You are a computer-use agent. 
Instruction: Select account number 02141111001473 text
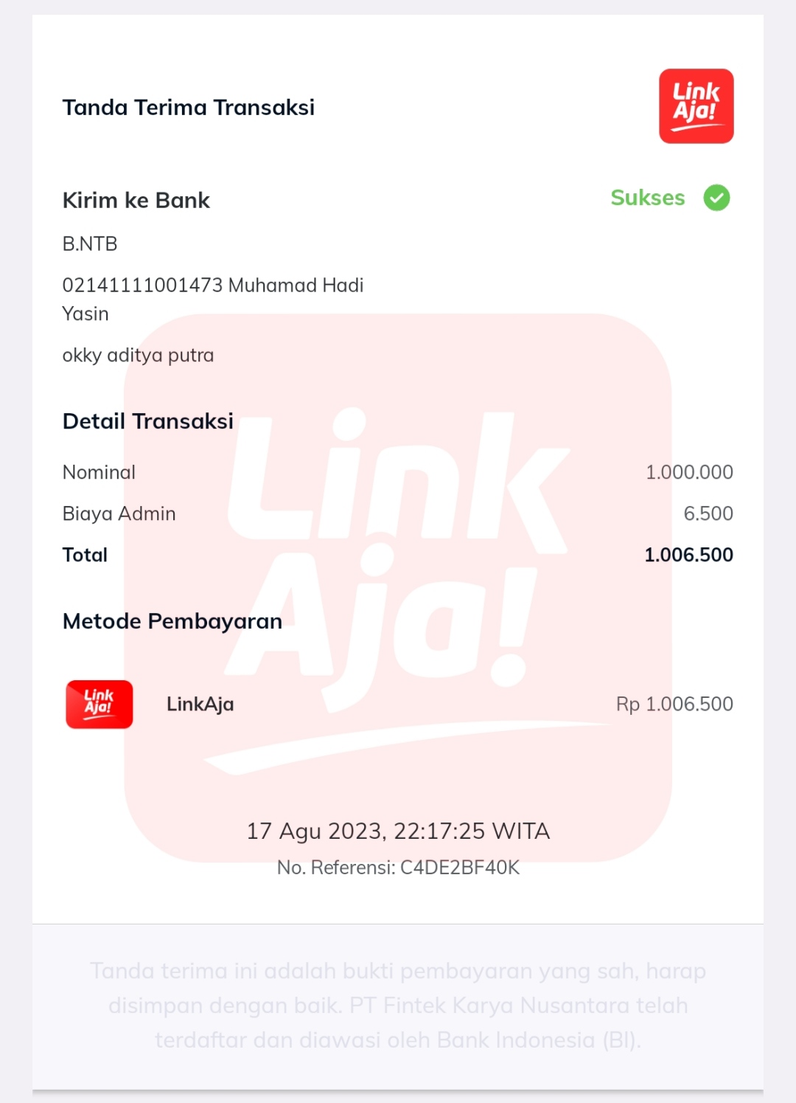pos(142,286)
